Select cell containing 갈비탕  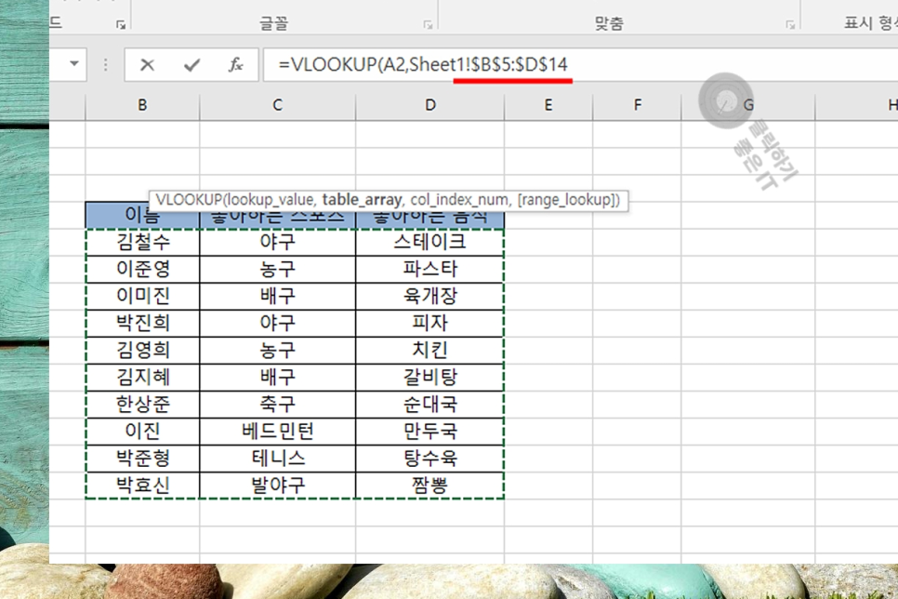[429, 378]
